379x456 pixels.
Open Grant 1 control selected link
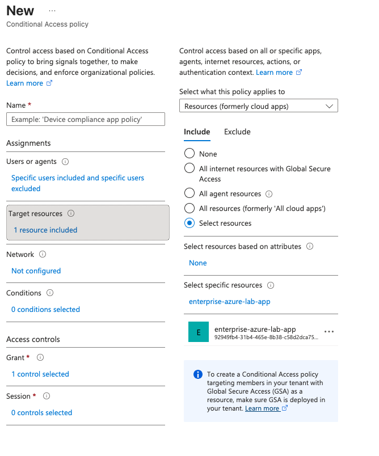click(40, 374)
